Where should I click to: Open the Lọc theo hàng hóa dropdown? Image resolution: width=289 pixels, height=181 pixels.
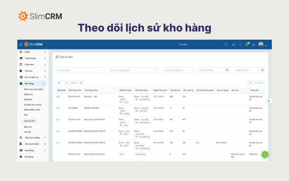(x=134, y=70)
